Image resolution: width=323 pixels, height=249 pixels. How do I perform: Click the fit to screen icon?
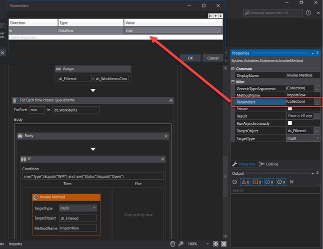pos(215,244)
